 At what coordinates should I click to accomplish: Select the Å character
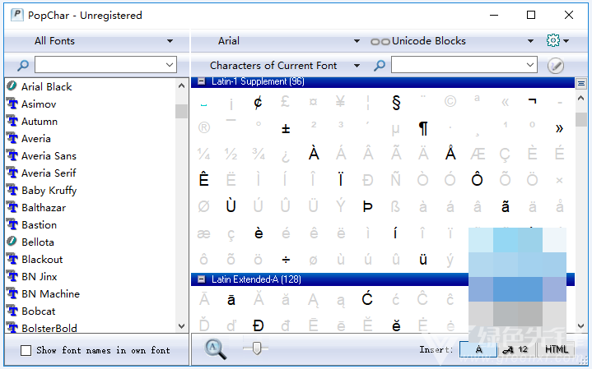pos(450,153)
